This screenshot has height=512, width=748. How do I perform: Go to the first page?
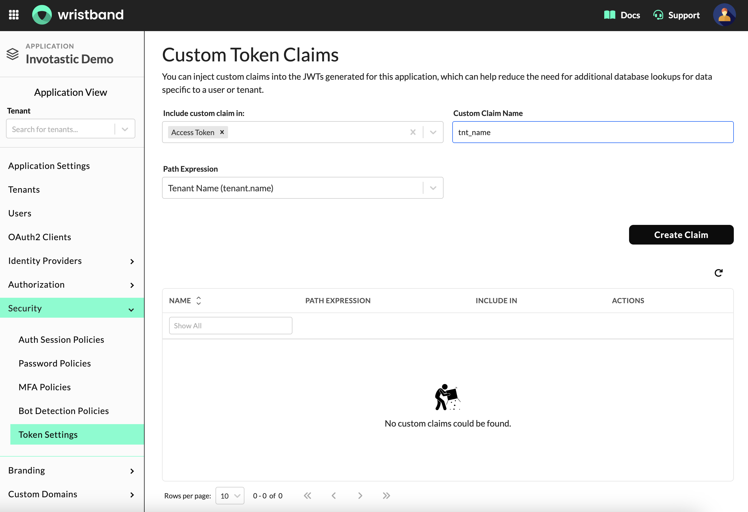[307, 496]
